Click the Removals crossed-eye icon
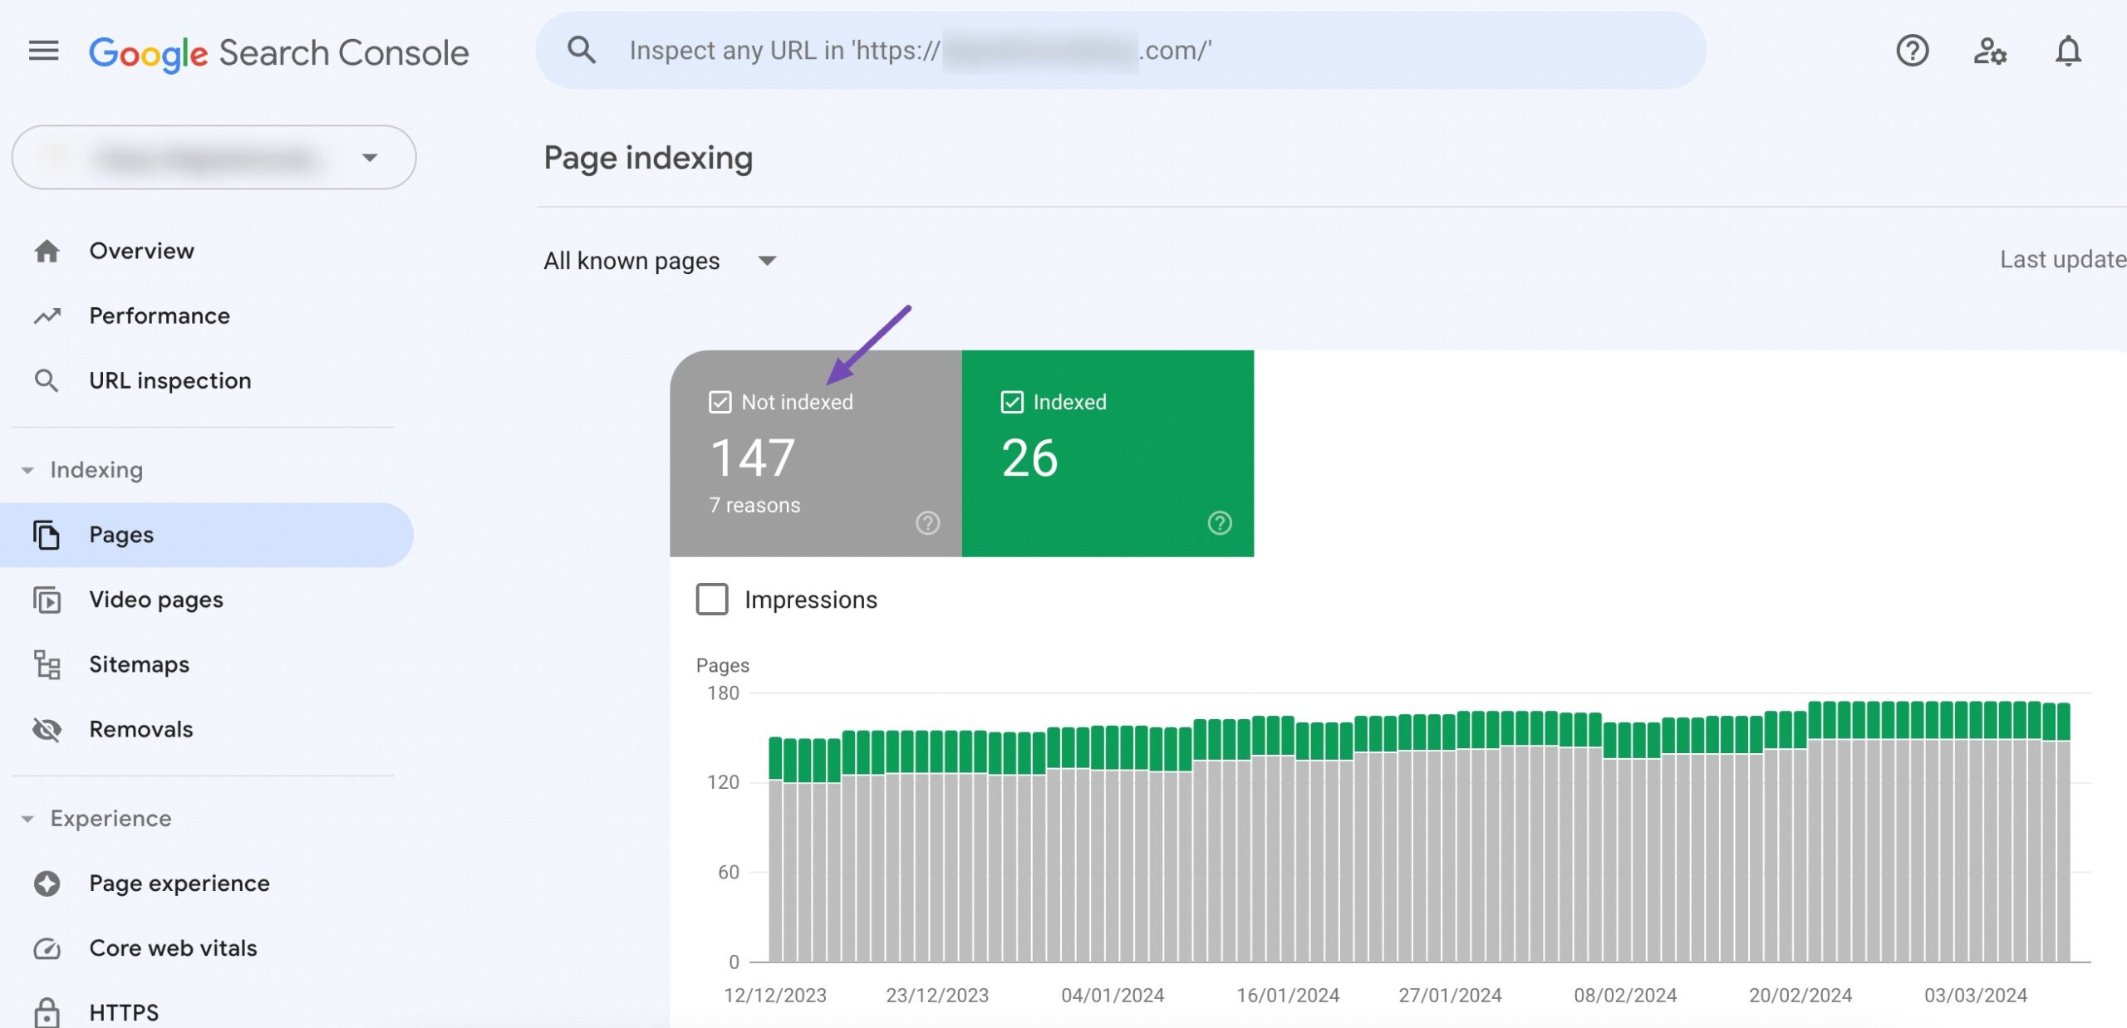The width and height of the screenshot is (2127, 1028). [47, 729]
